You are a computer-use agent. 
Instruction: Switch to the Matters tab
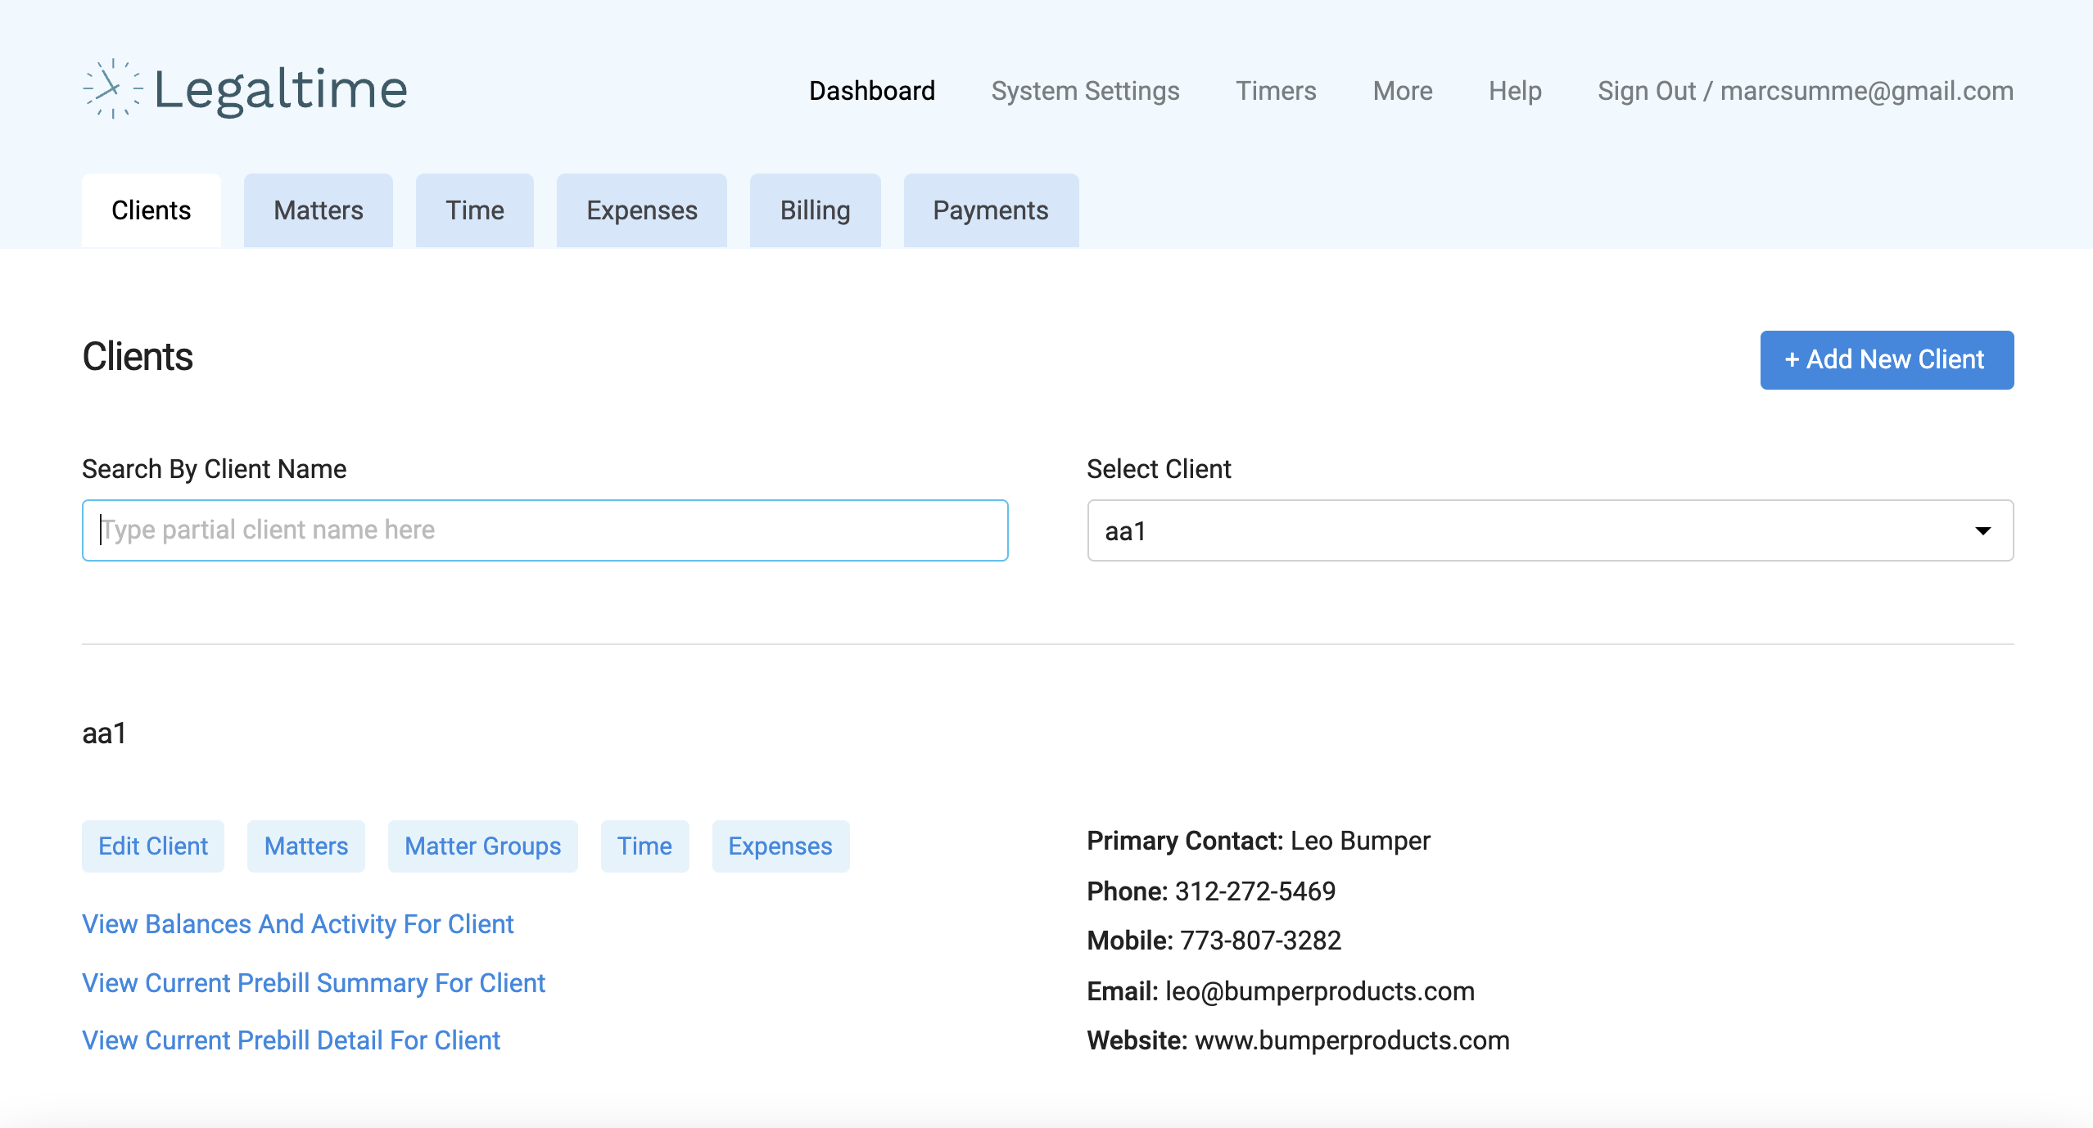[318, 210]
